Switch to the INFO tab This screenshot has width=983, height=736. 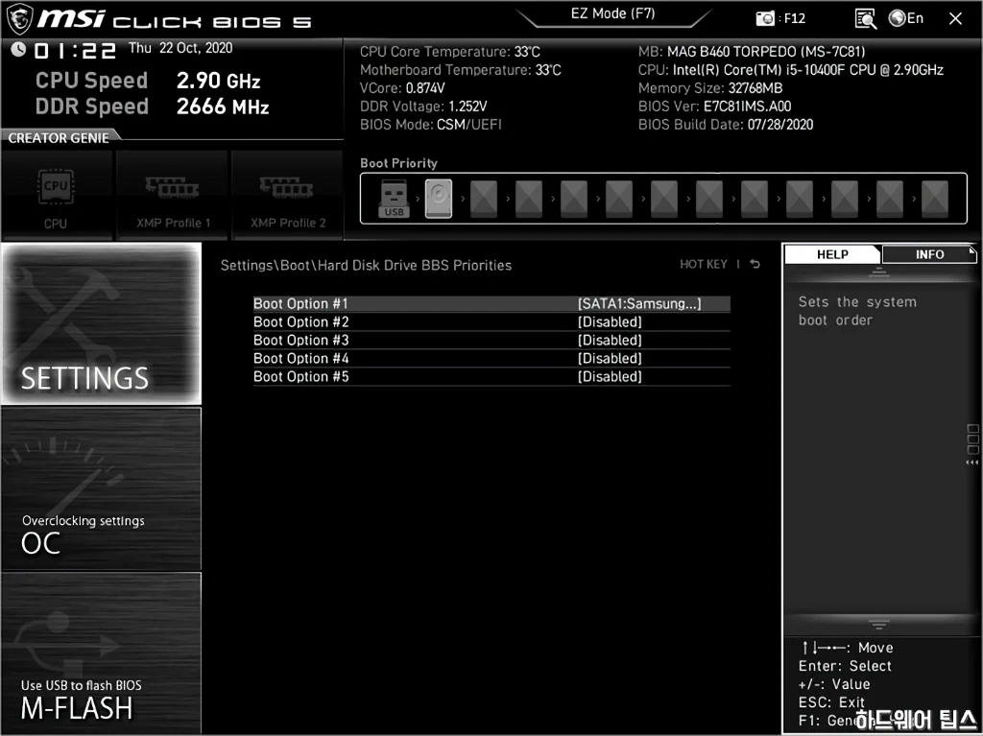(929, 254)
